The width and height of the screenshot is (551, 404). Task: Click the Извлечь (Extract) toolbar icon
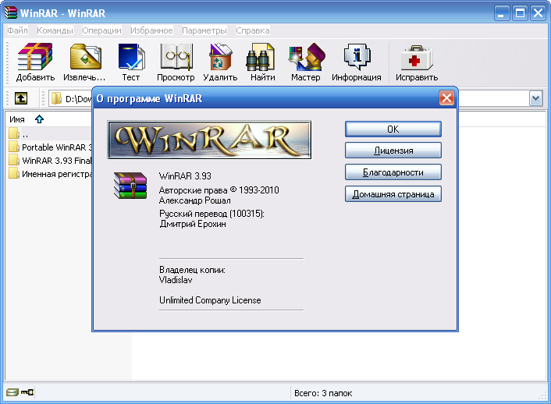pyautogui.click(x=84, y=62)
